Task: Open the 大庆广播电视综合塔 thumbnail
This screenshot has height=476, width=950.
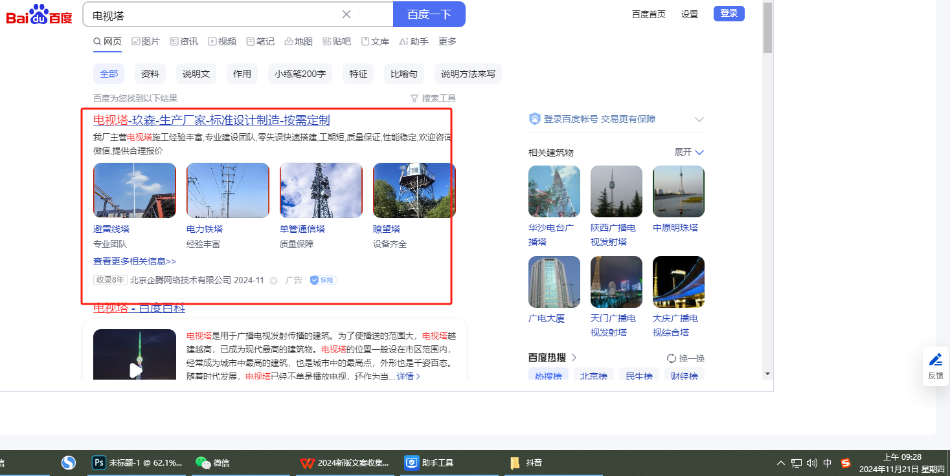Action: 679,282
